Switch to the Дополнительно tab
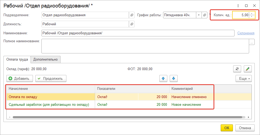The image size is (260, 135). tap(45, 60)
